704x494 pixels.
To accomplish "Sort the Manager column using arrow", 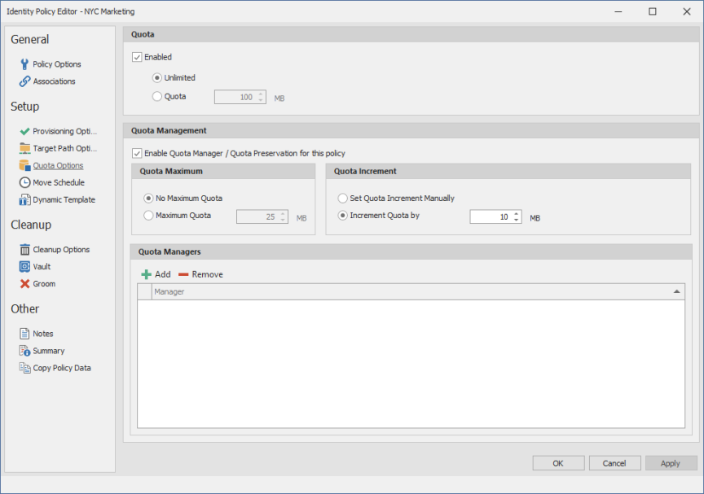I will 676,291.
